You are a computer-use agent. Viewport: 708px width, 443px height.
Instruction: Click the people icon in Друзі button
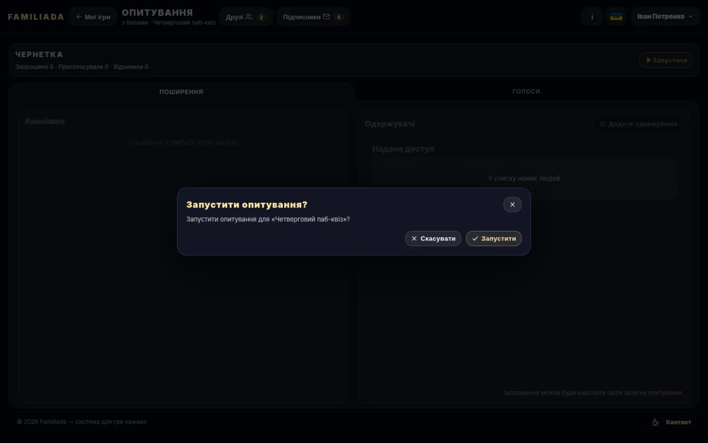[x=249, y=17]
